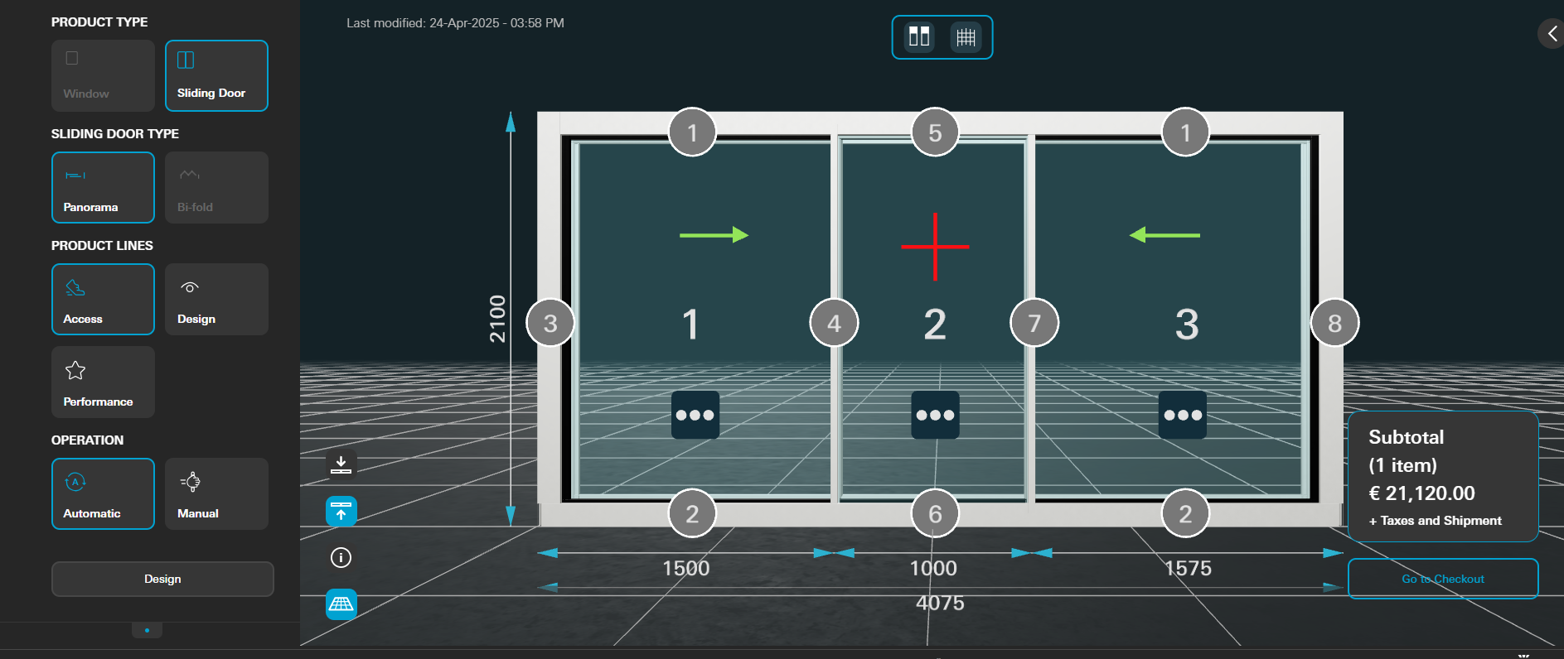The height and width of the screenshot is (659, 1564).
Task: Click the 1500 width dimension label
Action: (x=685, y=568)
